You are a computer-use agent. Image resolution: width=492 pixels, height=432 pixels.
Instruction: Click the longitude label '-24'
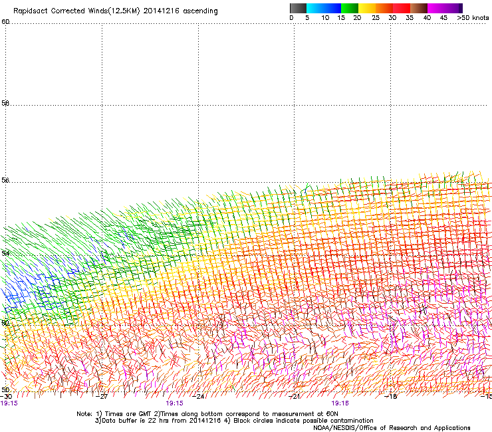point(198,397)
